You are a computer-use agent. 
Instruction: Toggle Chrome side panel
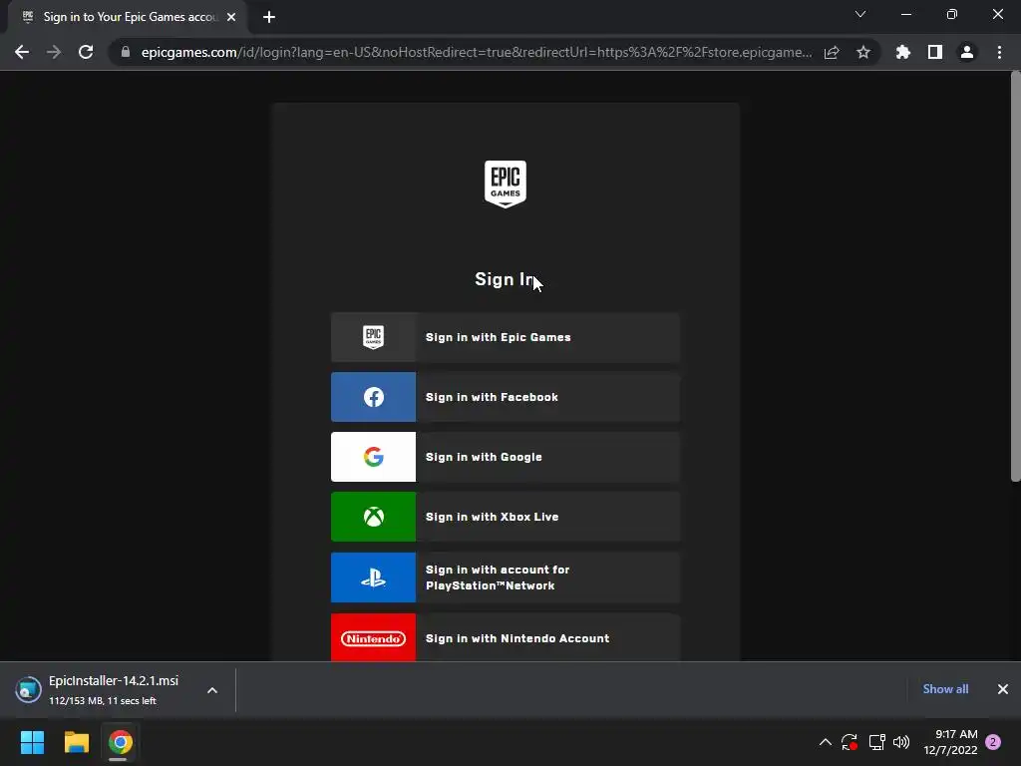[935, 52]
